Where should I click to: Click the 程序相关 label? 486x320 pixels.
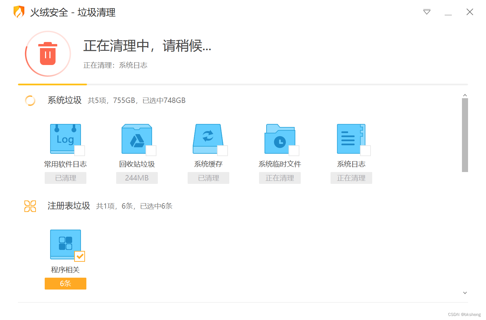(x=65, y=270)
